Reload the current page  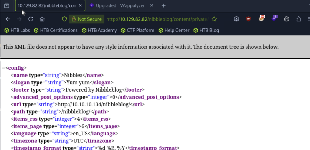[31, 19]
